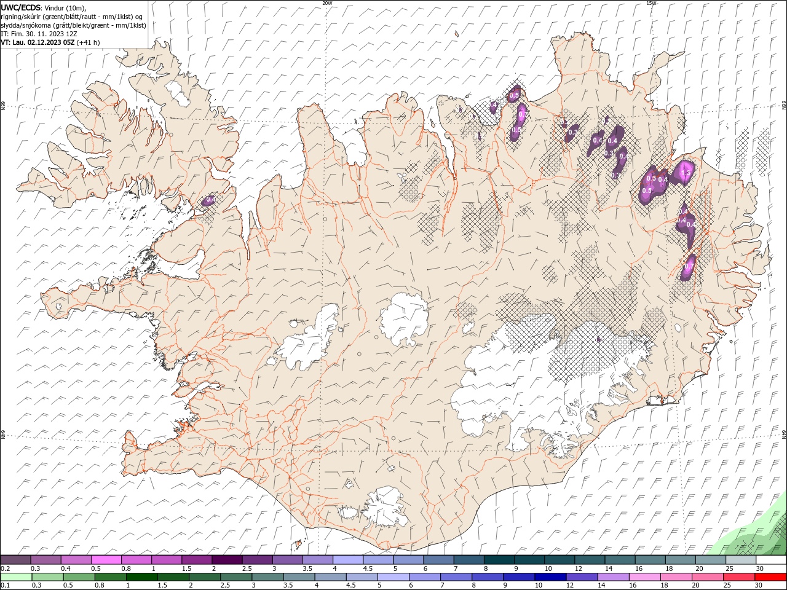Image resolution: width=787 pixels, height=590 pixels.
Task: Click the bright pink 0.5 swatch in the upper snow legend
Action: click(106, 560)
